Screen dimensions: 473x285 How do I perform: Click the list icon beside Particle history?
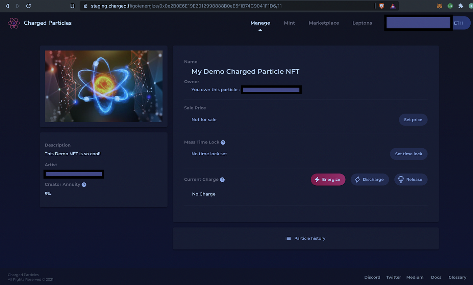pyautogui.click(x=288, y=238)
